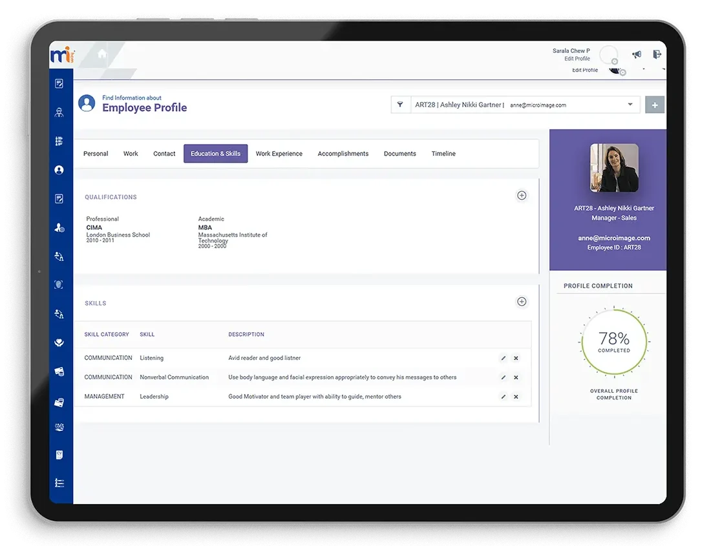Click Ashley Nikki Gartner's profile photo
711x546 pixels.
613,167
